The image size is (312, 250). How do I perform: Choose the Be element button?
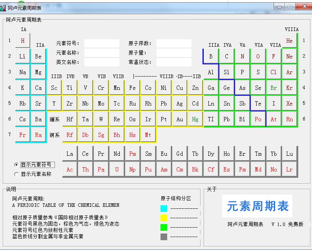[38, 57]
